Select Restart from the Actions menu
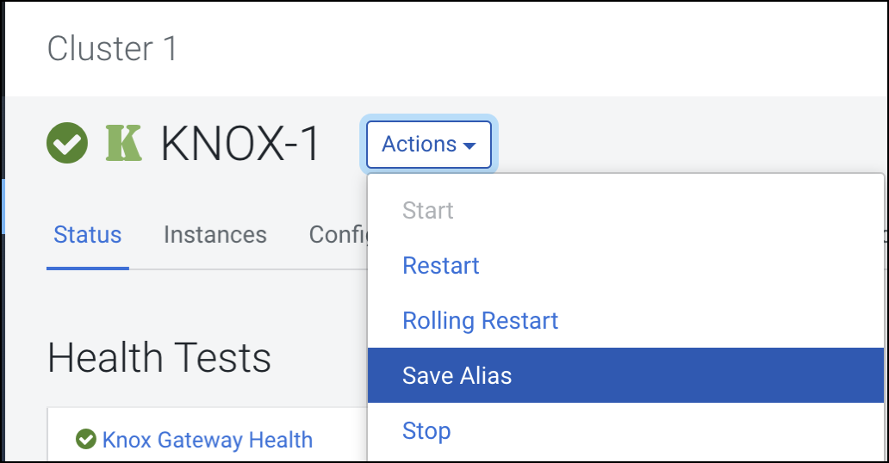The width and height of the screenshot is (889, 463). coord(440,265)
